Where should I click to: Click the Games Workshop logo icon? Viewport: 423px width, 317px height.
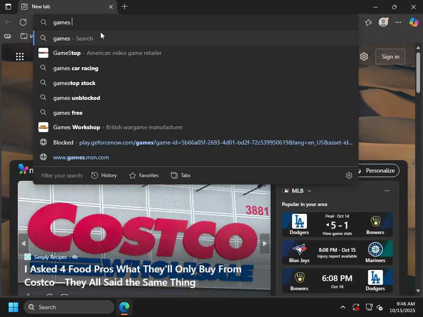tap(43, 127)
